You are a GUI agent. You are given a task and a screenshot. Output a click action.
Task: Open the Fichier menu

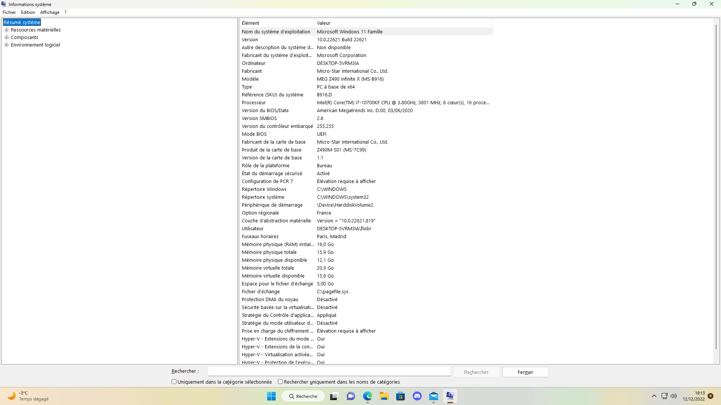9,12
